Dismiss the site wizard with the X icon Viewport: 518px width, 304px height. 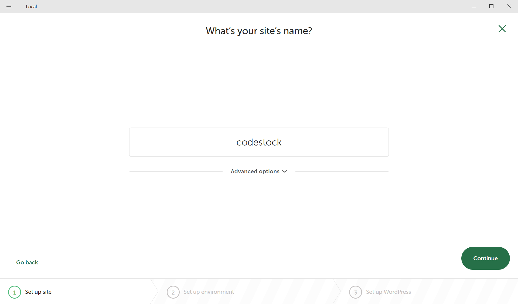pyautogui.click(x=502, y=29)
